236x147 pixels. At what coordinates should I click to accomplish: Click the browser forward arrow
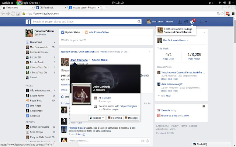pyautogui.click(x=8, y=14)
